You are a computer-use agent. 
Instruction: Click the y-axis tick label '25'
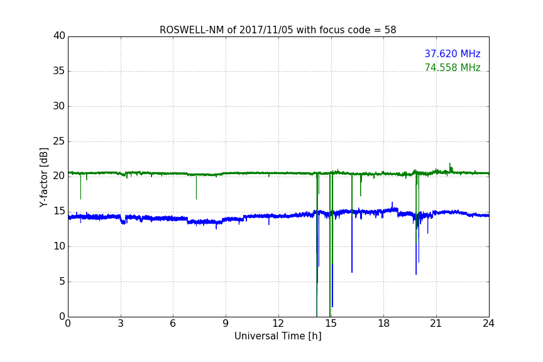pos(59,141)
